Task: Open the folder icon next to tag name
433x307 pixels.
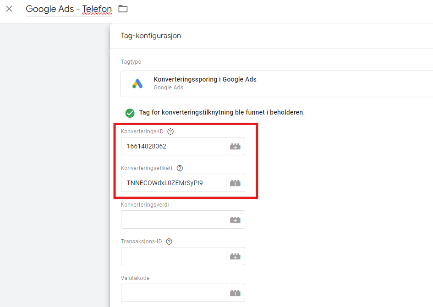Action: point(123,9)
